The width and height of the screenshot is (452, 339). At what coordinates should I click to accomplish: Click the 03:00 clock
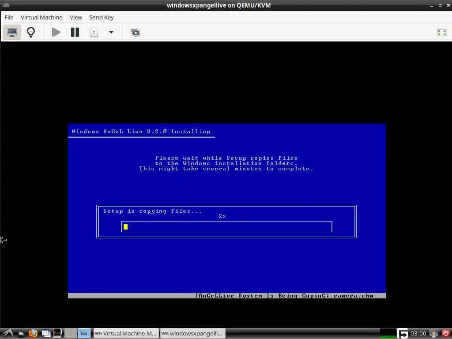click(x=418, y=334)
